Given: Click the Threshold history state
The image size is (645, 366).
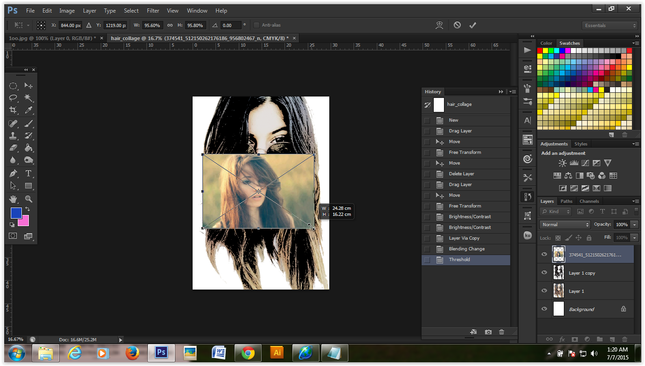Looking at the screenshot, I should pos(459,260).
